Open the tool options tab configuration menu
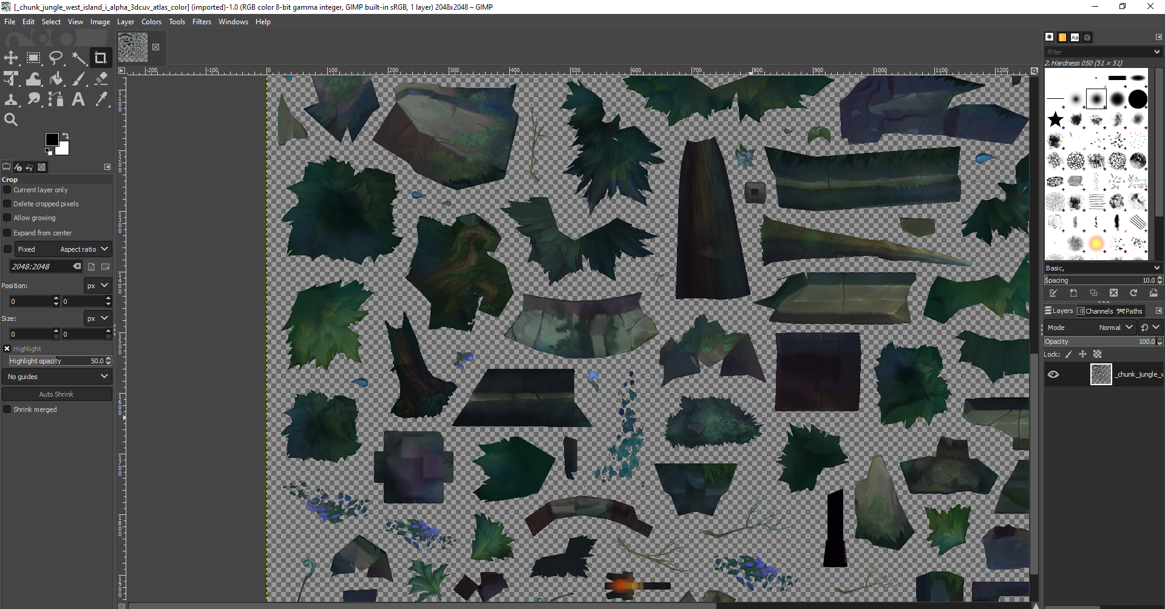1165x609 pixels. pos(107,167)
